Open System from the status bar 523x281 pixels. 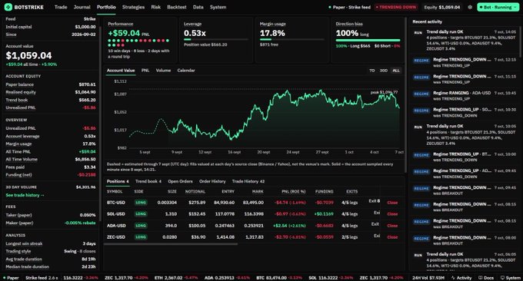[x=511, y=278]
